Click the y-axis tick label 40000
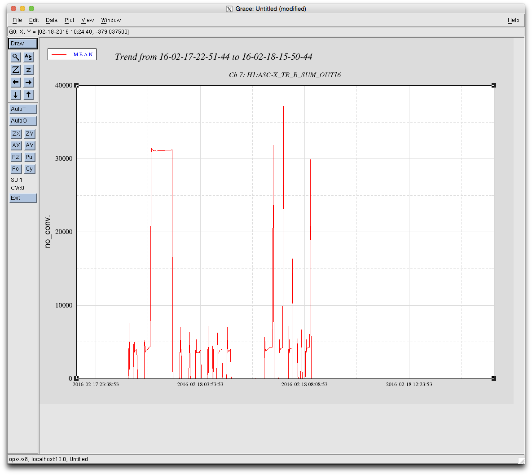 [64, 85]
